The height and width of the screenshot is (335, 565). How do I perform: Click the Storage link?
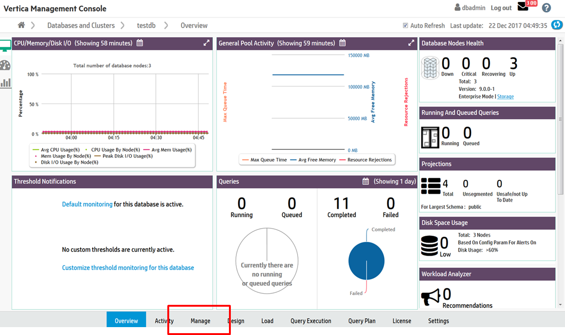coord(505,97)
